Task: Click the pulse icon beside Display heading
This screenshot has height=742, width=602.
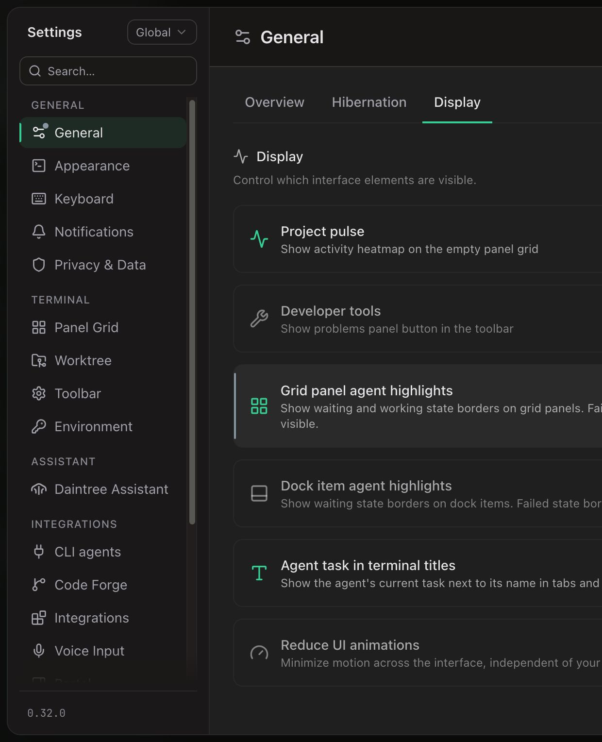Action: click(241, 156)
